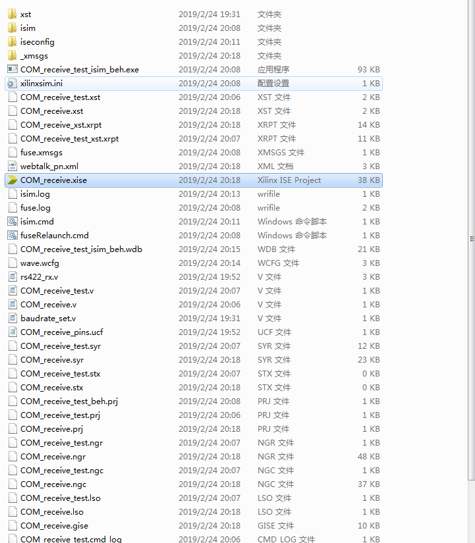
Task: Select file name COM_receive_test.prj
Action: 60,415
